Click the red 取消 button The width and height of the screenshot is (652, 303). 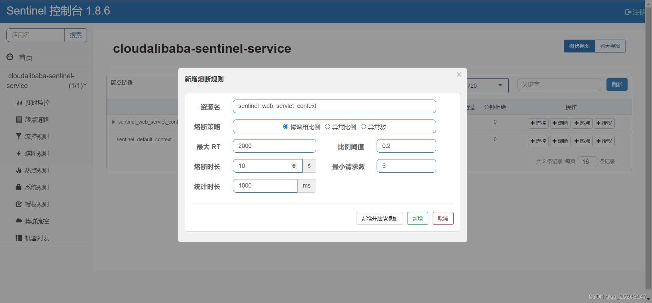tap(443, 218)
